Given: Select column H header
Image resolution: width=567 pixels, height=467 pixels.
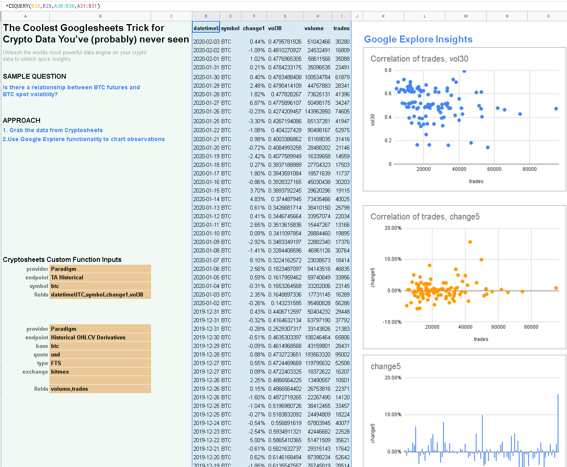Looking at the screenshot, I should click(318, 16).
